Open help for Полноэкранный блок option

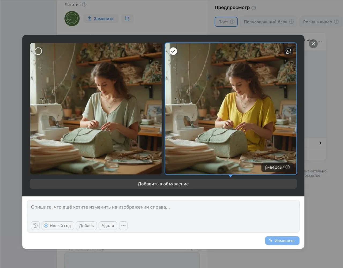click(x=292, y=22)
